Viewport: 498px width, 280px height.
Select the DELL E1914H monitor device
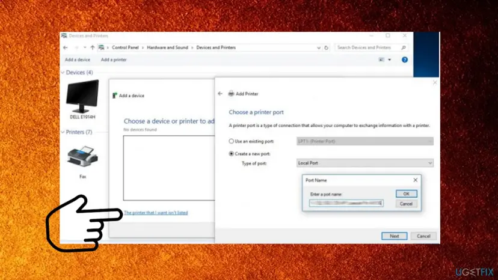[82, 99]
